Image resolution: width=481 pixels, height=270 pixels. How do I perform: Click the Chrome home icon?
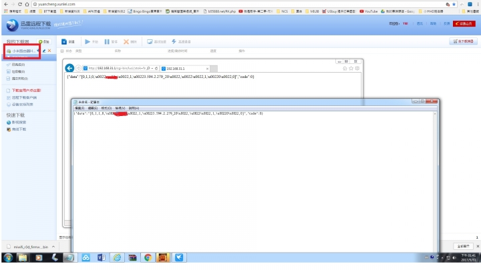[x=27, y=4]
